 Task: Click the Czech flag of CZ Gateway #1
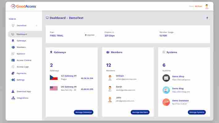(54, 77)
